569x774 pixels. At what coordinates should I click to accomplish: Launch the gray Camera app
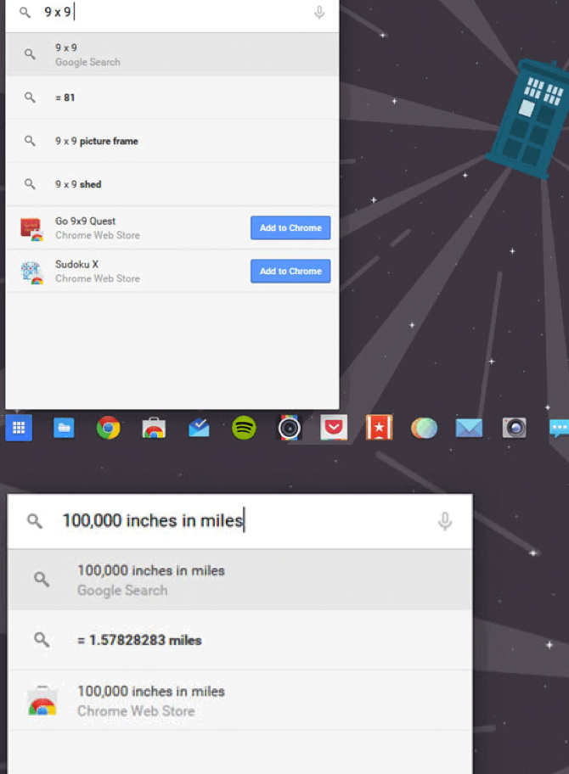pyautogui.click(x=514, y=428)
